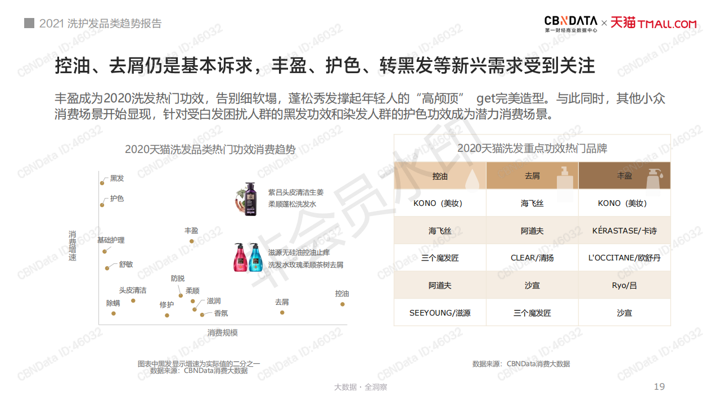Click 阿道夫 in the 去屑 column
This screenshot has height=405, width=720.
tap(532, 231)
